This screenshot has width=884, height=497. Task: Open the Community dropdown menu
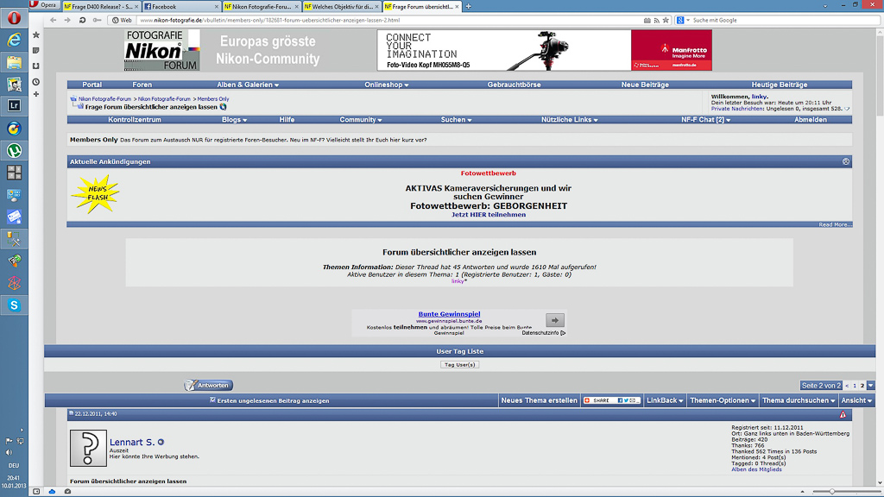pos(360,119)
